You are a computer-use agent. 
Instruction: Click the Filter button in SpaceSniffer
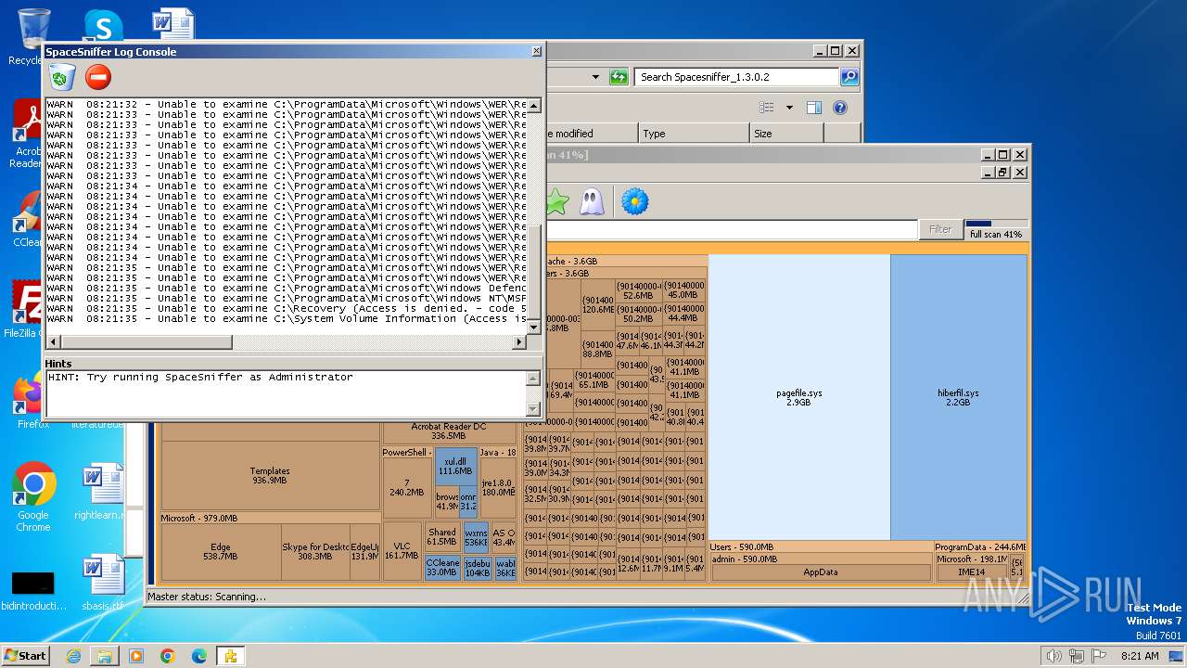(x=939, y=229)
